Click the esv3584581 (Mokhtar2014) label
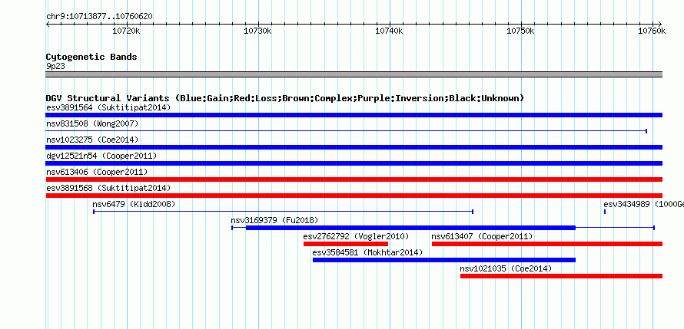This screenshot has width=684, height=329. coord(367,252)
